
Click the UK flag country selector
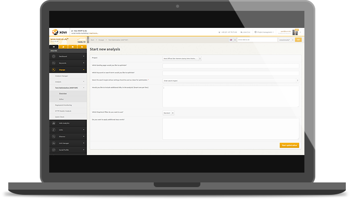tap(231, 40)
